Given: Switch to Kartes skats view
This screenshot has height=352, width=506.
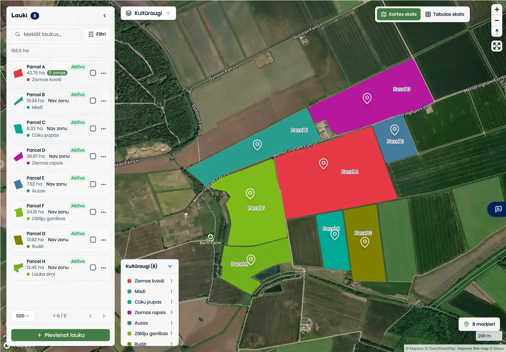Looking at the screenshot, I should 399,14.
